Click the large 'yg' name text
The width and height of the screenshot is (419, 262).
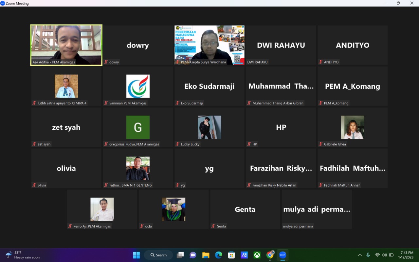(x=209, y=169)
